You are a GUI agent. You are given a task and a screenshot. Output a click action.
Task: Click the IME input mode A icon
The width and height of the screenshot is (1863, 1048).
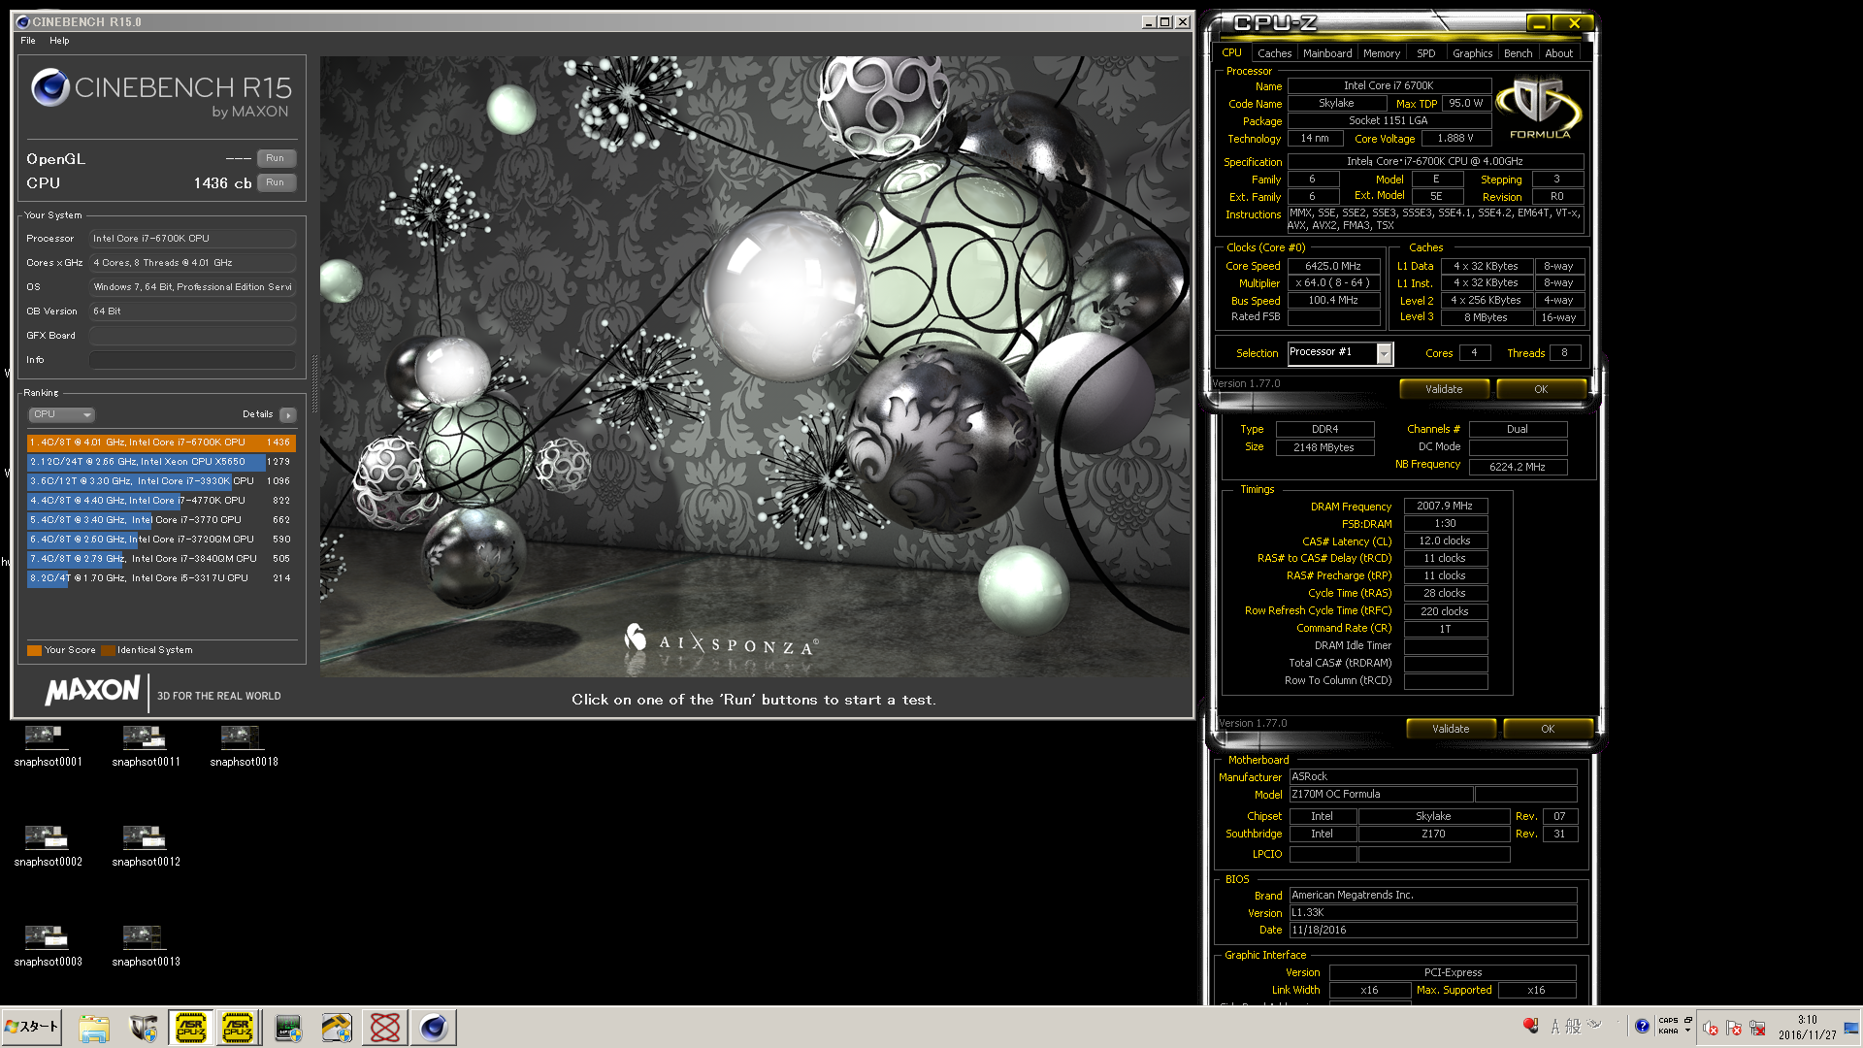1555,1027
